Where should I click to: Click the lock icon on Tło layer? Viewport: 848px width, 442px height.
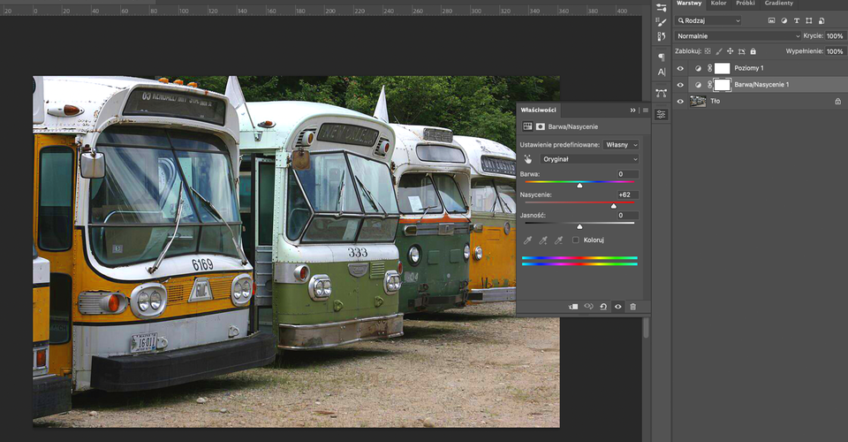point(837,101)
